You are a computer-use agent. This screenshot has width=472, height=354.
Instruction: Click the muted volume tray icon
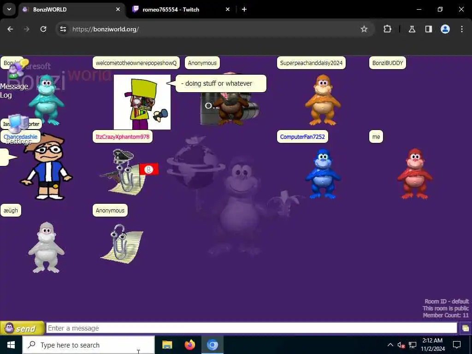pos(401,345)
